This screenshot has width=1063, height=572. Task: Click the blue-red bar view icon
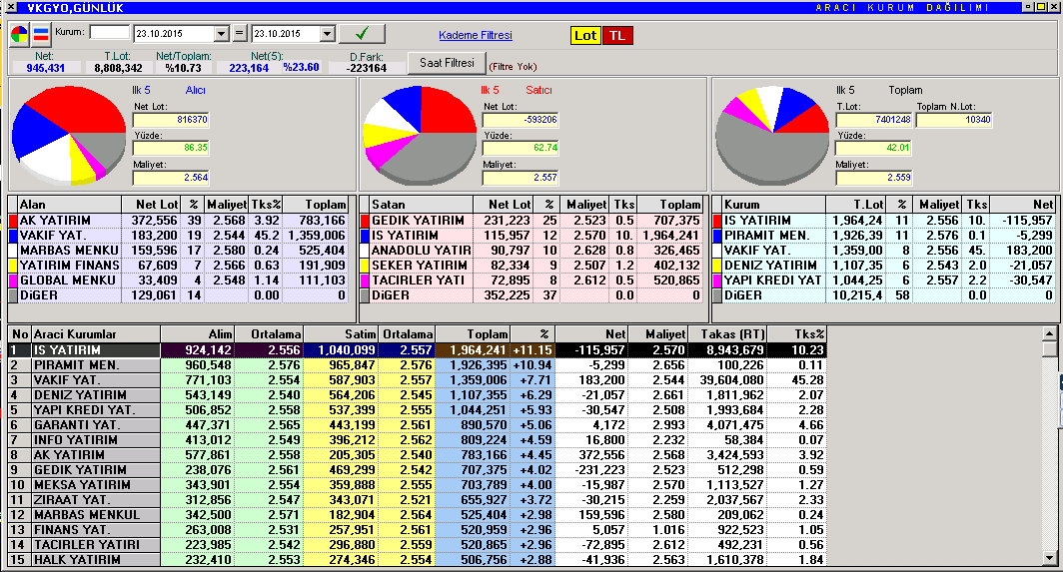click(x=42, y=35)
